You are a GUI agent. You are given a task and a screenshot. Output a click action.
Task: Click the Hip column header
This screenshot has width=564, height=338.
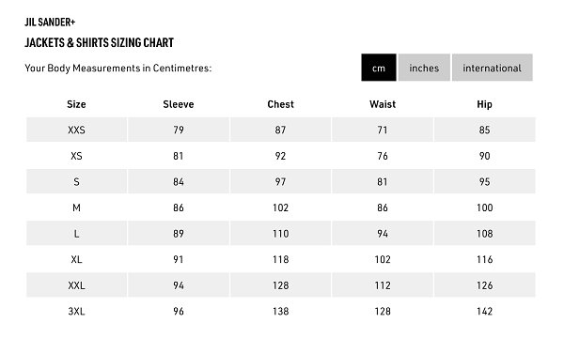tap(484, 104)
